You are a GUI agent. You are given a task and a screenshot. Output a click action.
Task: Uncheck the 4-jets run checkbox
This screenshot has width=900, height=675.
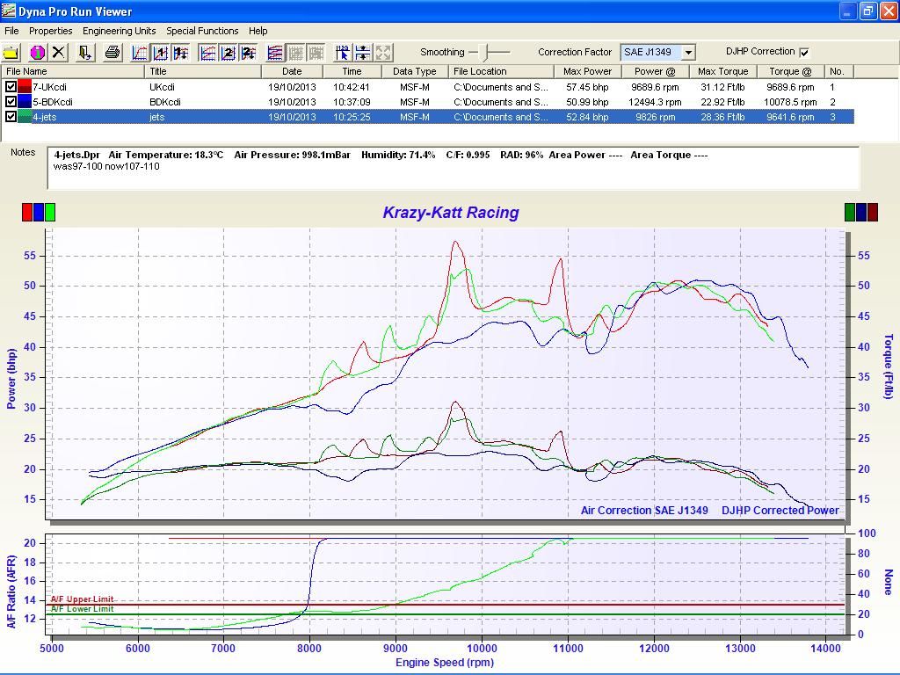(11, 117)
